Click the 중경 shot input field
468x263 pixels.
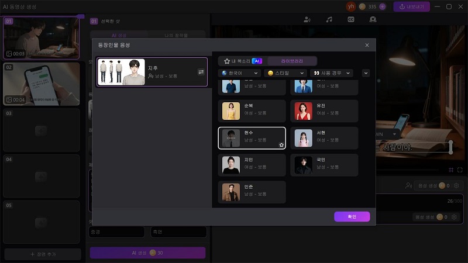tap(116, 231)
